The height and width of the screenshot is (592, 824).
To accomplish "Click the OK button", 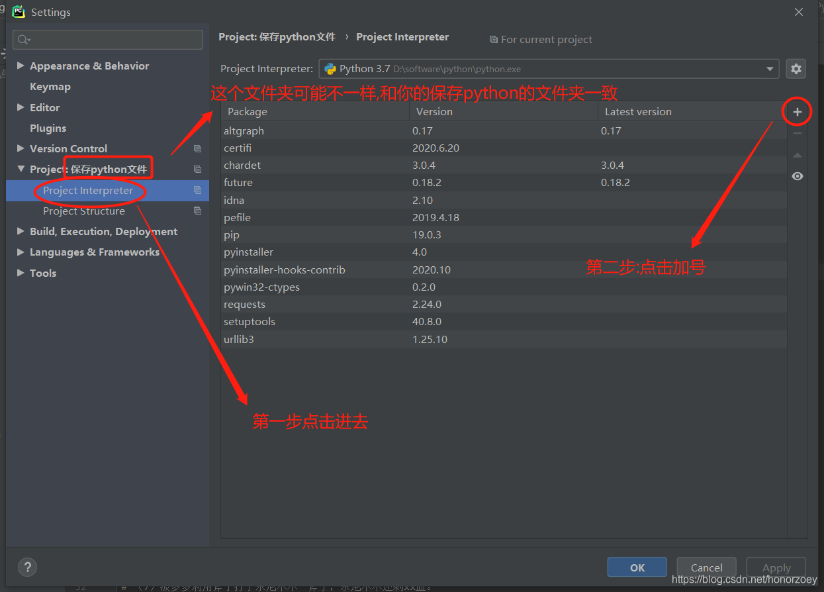I will click(636, 567).
